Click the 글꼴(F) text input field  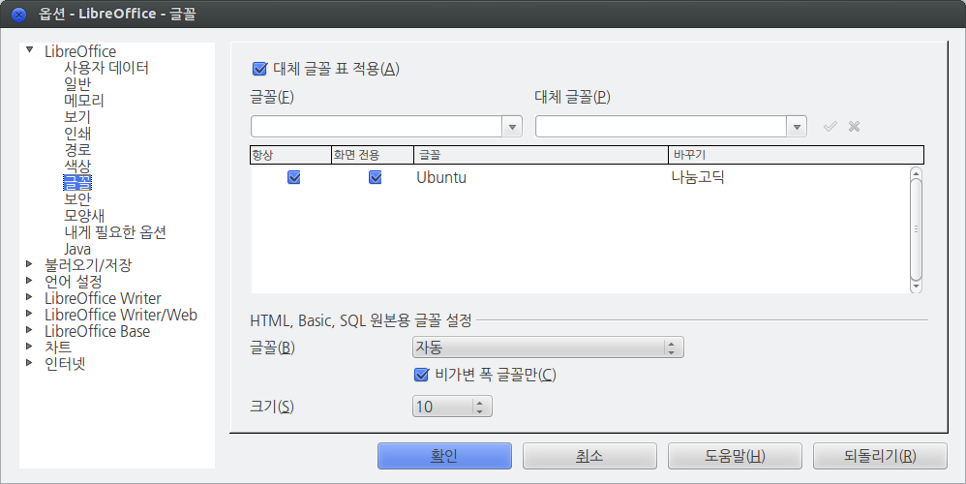tap(377, 127)
